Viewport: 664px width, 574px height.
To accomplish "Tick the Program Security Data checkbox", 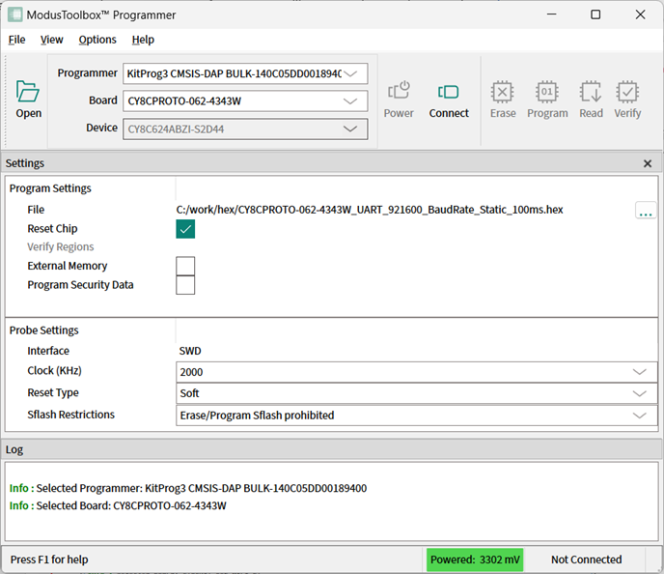I will coord(185,285).
